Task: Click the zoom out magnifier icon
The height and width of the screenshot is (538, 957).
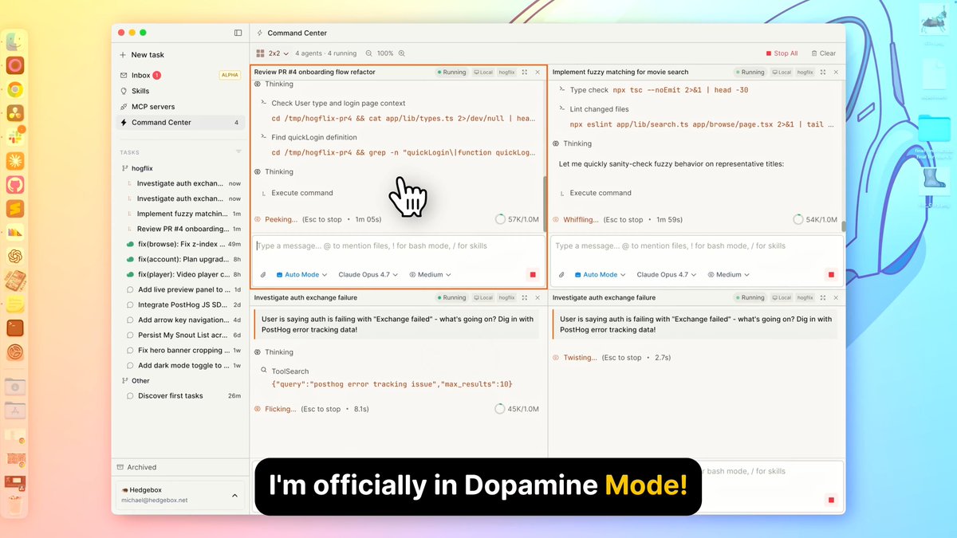Action: 369,53
